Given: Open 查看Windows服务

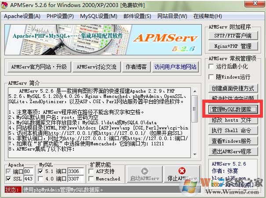Looking at the screenshot, I should pos(233,141).
